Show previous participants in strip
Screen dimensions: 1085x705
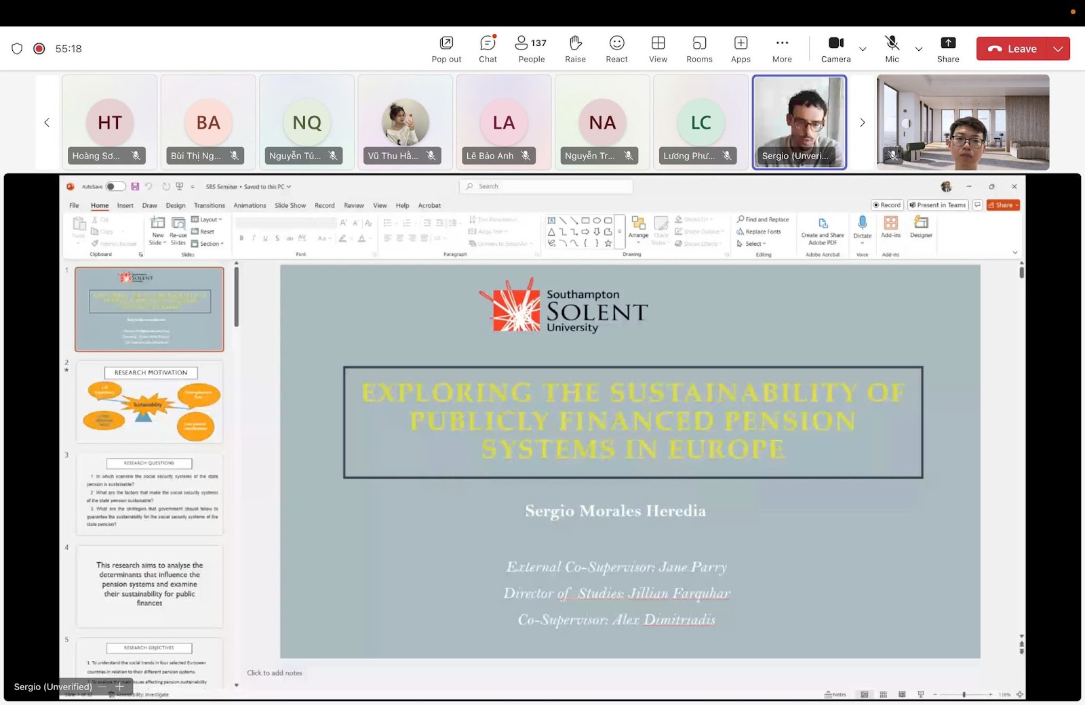click(x=47, y=123)
